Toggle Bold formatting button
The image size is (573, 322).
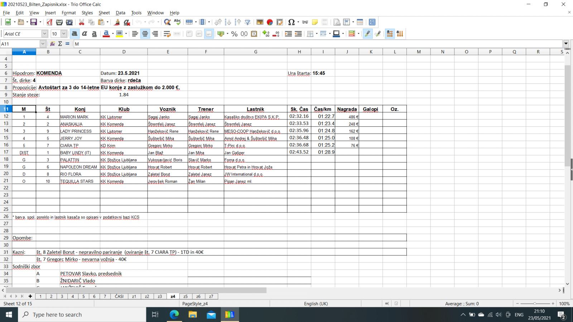pos(74,34)
